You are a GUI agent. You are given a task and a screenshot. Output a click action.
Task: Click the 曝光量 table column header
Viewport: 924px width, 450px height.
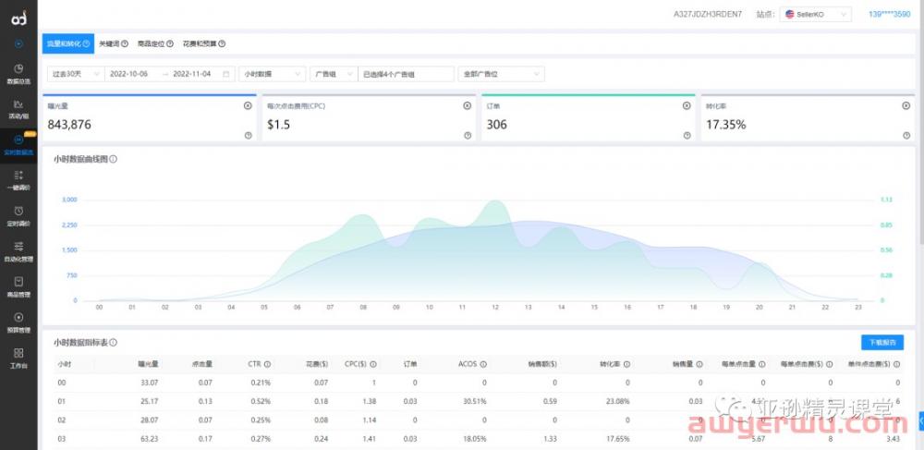148,365
